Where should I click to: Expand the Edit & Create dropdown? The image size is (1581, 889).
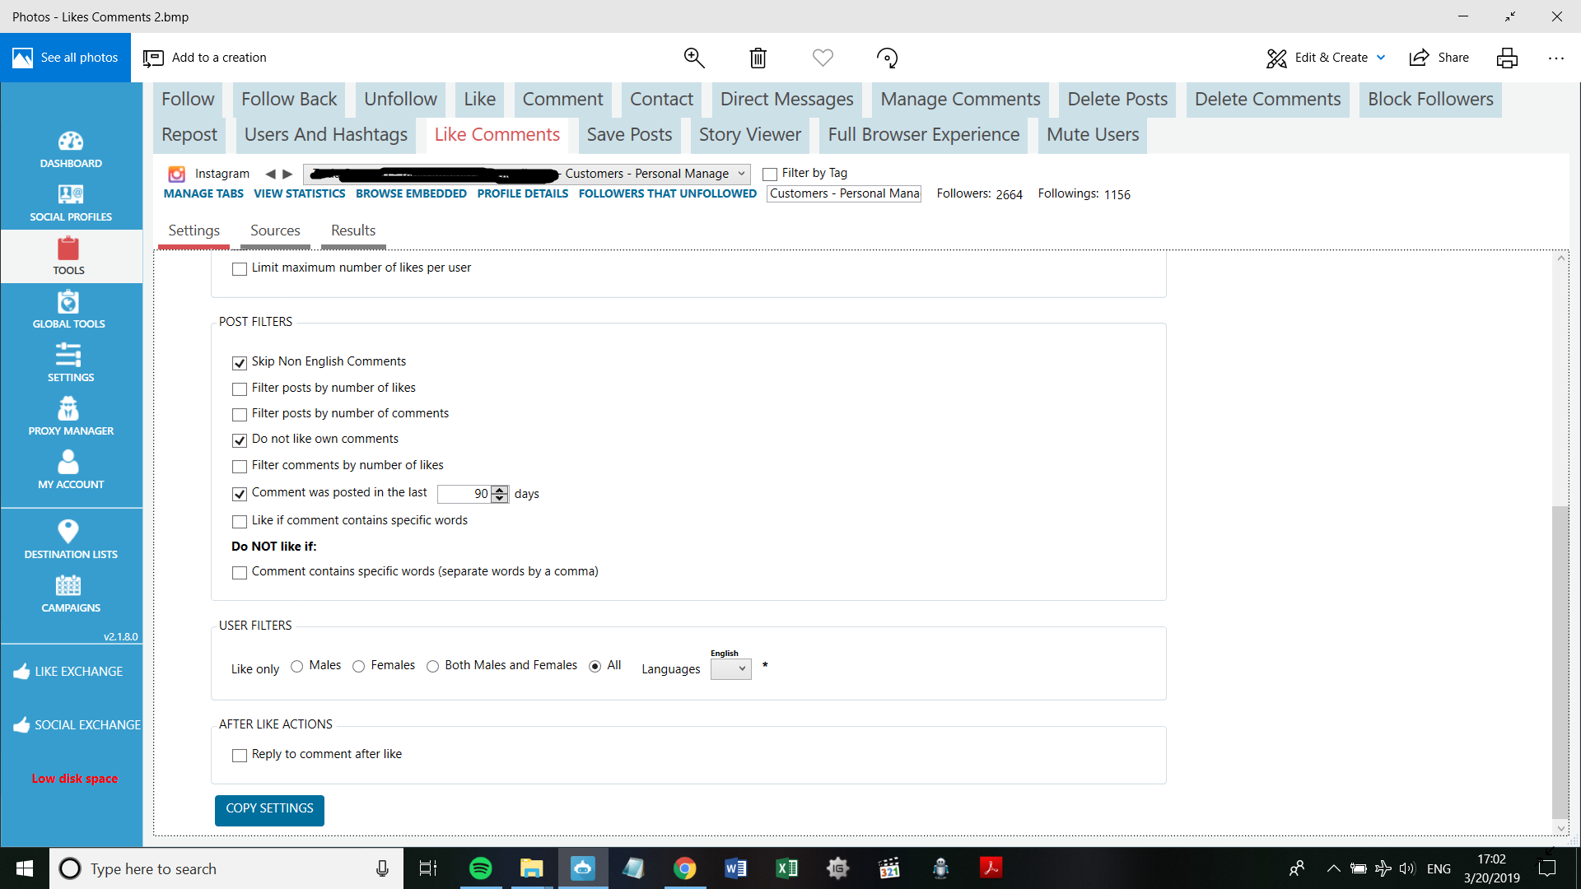click(1381, 58)
